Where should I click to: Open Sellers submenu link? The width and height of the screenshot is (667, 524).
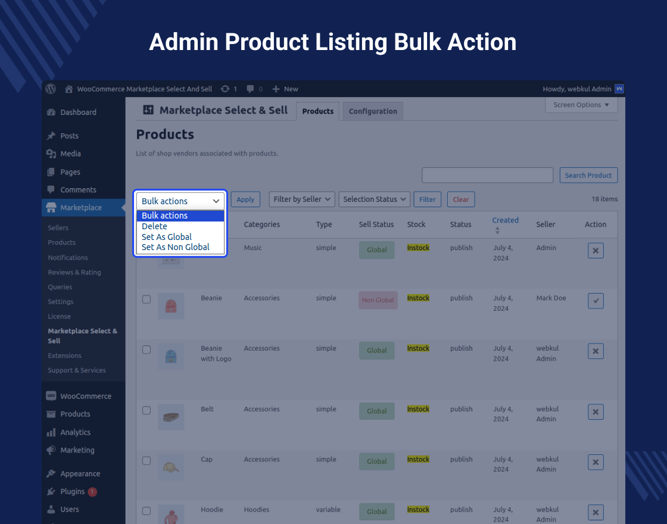[58, 227]
